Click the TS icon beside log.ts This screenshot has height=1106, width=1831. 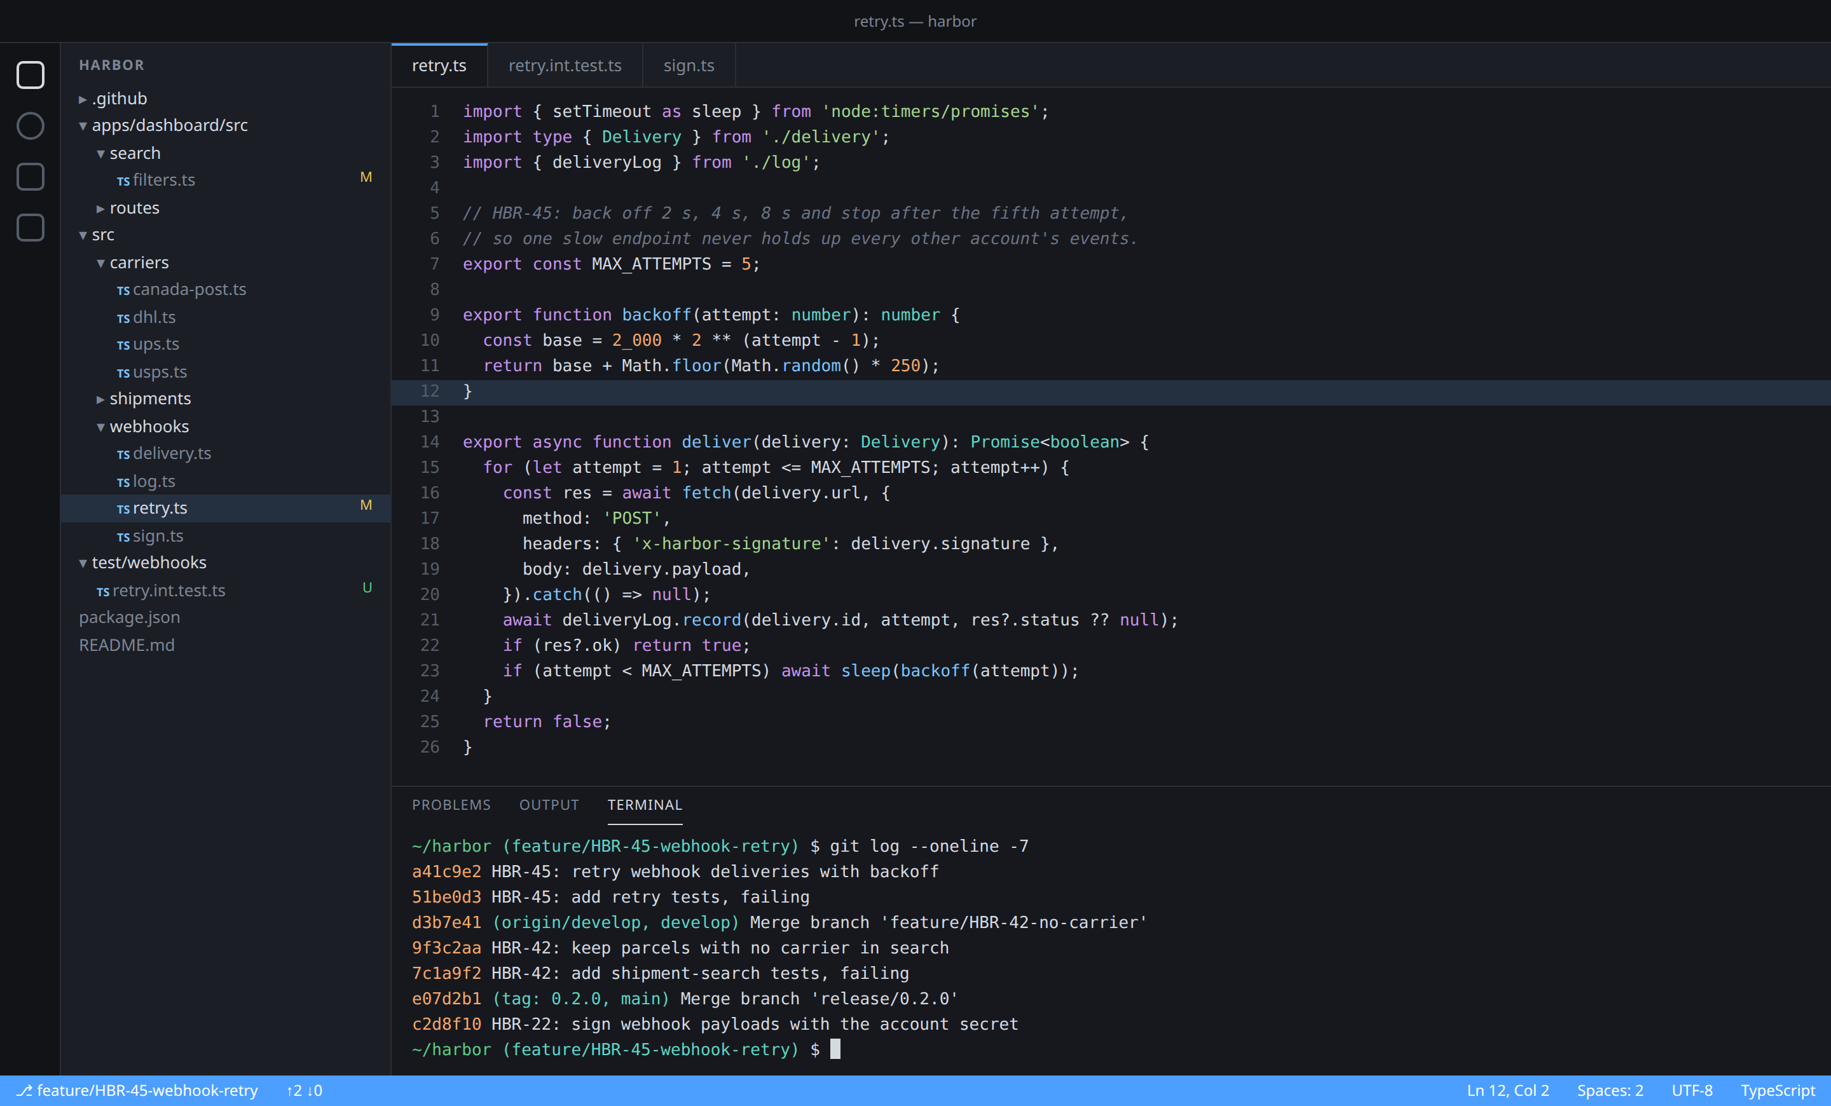tap(123, 482)
